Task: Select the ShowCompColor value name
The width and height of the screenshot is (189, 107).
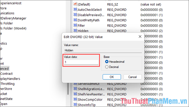Action: [90, 100]
